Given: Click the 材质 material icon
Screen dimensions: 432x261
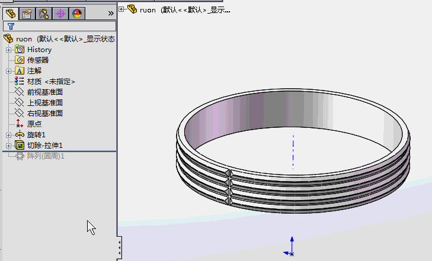Looking at the screenshot, I should (20, 81).
